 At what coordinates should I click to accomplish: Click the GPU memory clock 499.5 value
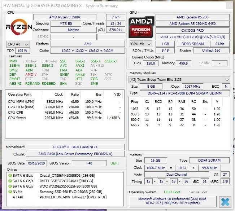coord(184,63)
